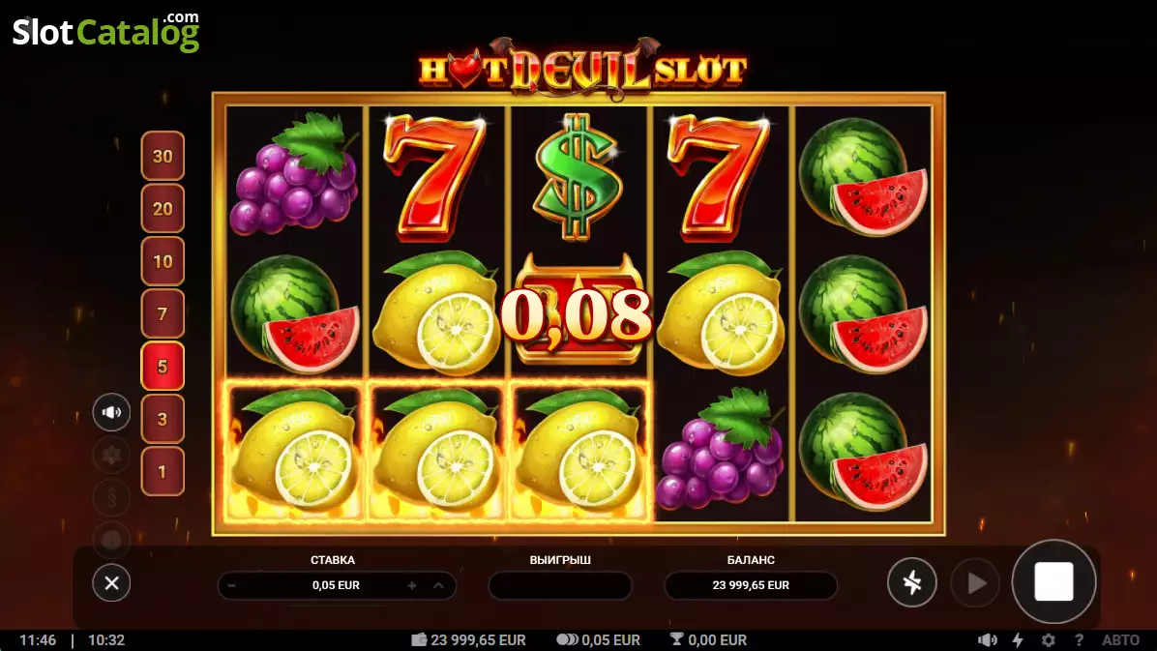Select 10 paylines
The image size is (1157, 651).
pyautogui.click(x=163, y=261)
